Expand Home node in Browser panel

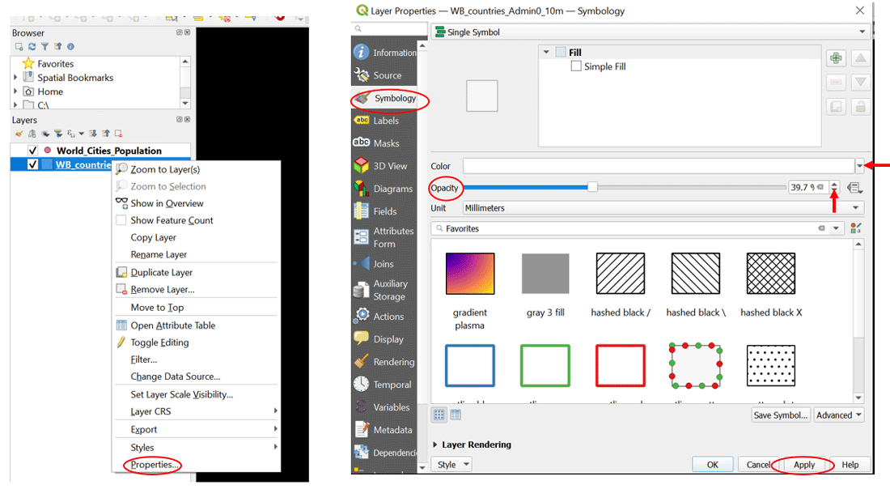[x=15, y=91]
